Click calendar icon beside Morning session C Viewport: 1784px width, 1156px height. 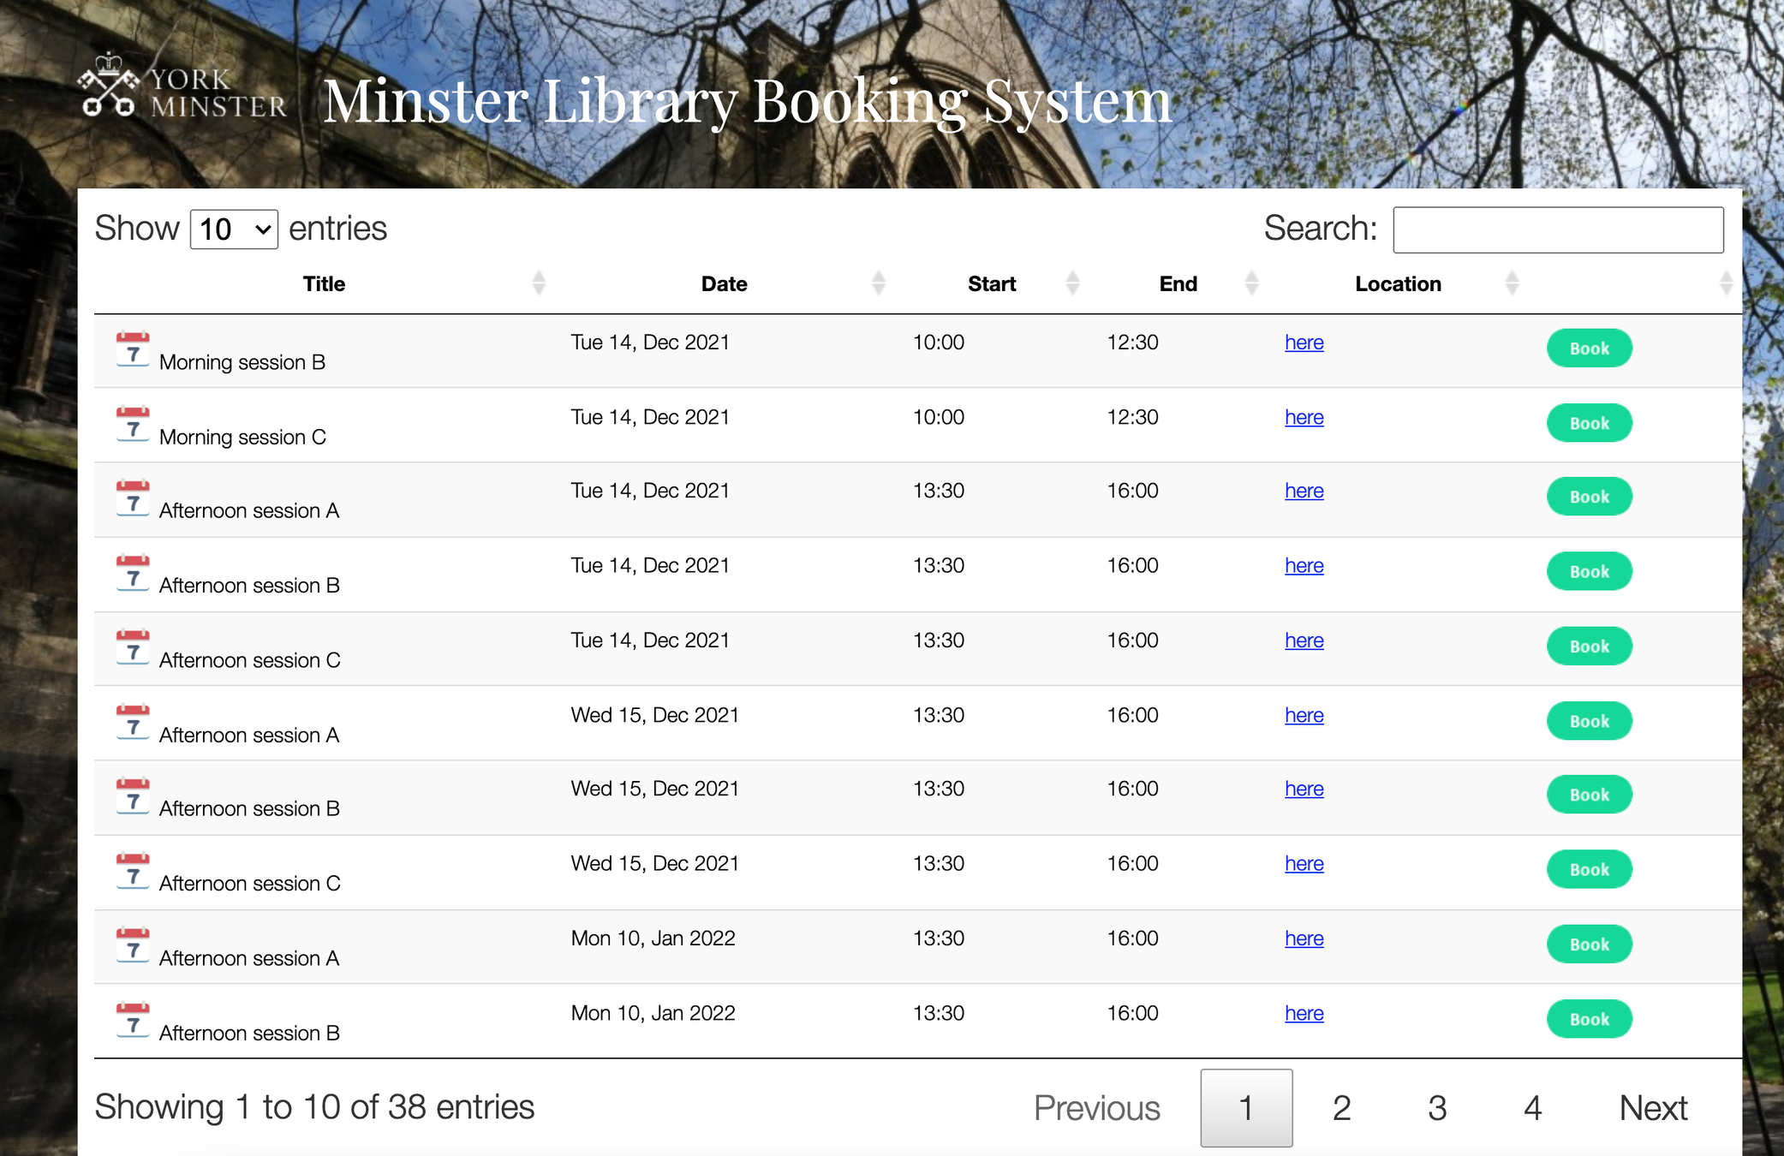click(133, 424)
